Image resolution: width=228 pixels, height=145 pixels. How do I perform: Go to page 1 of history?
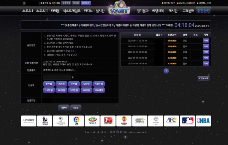tap(166, 71)
